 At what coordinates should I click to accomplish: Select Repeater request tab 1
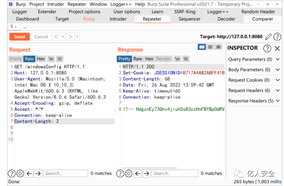click(13, 27)
